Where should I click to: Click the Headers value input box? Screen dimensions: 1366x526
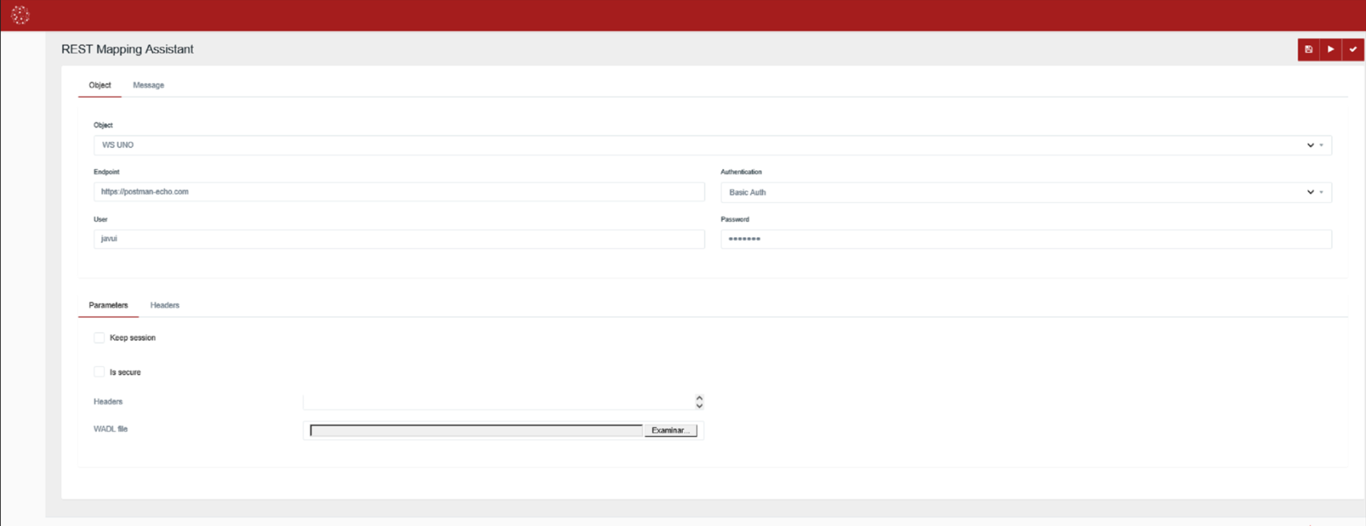tap(496, 402)
